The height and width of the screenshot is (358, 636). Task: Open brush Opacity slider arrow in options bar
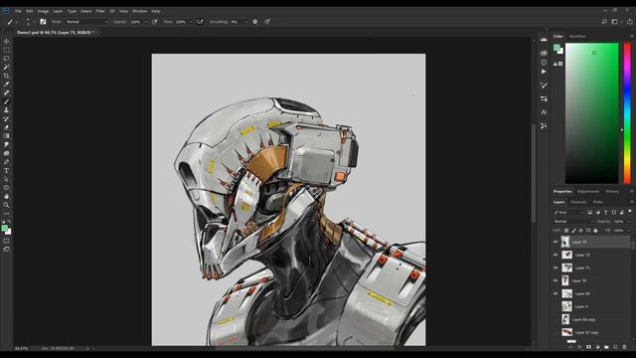click(146, 22)
